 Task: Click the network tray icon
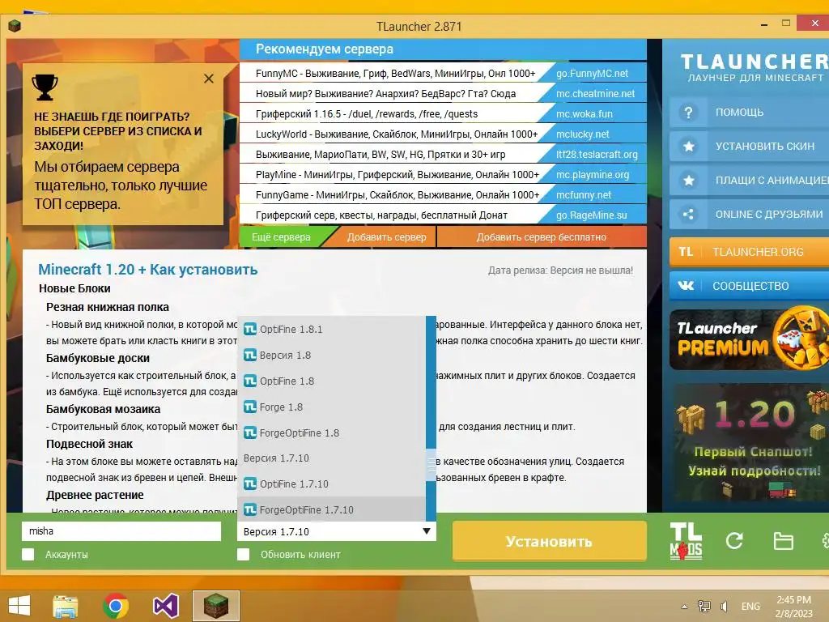pos(704,606)
